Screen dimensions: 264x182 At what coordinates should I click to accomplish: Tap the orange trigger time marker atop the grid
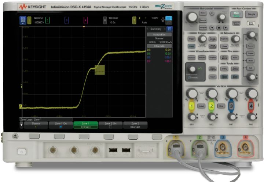[x=84, y=27]
